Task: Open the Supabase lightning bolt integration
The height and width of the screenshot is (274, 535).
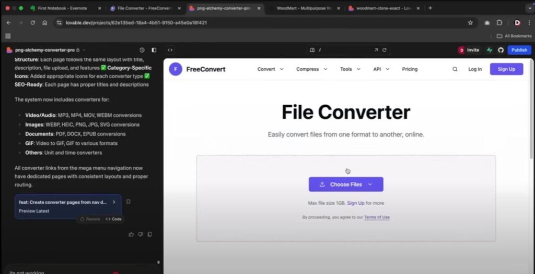Action: click(490, 50)
